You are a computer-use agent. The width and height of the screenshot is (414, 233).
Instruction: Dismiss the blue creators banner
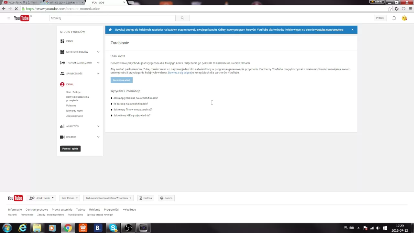352,29
